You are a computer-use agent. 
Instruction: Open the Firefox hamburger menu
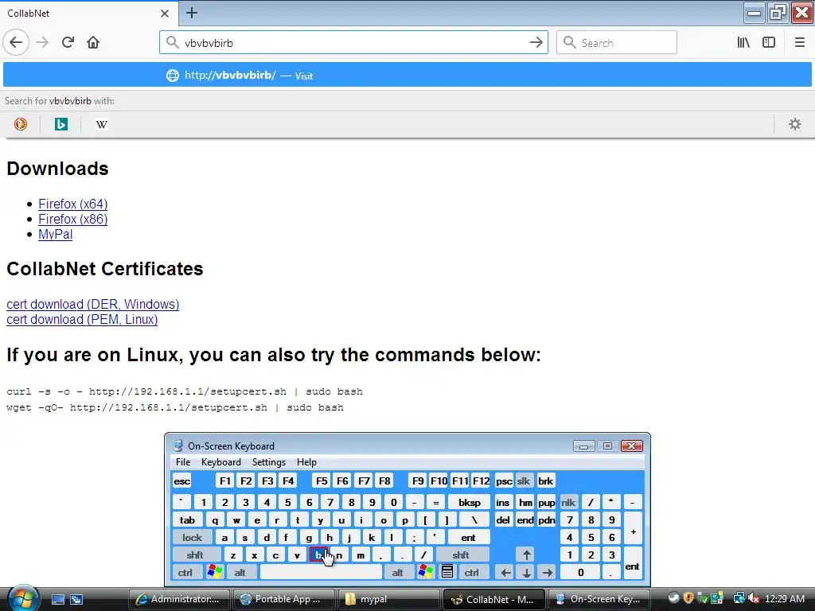coord(799,42)
